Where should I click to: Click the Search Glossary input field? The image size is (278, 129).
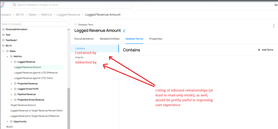(x=34, y=24)
